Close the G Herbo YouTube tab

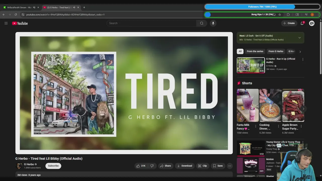click(78, 7)
